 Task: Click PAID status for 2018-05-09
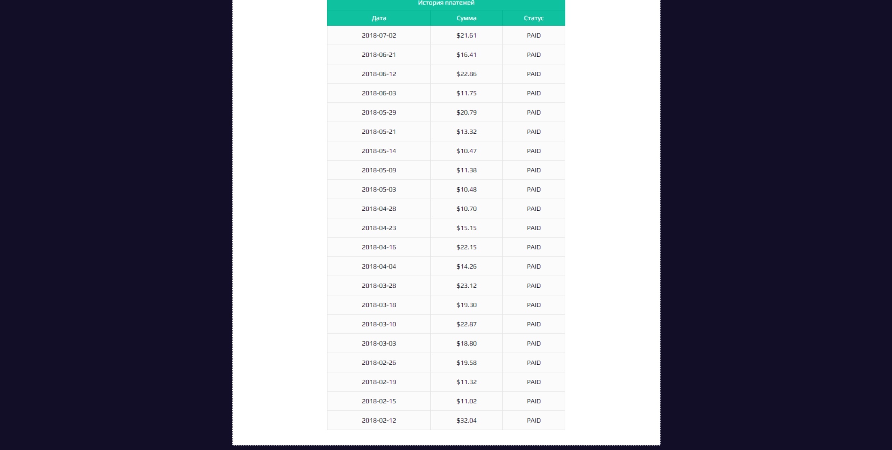pos(533,170)
